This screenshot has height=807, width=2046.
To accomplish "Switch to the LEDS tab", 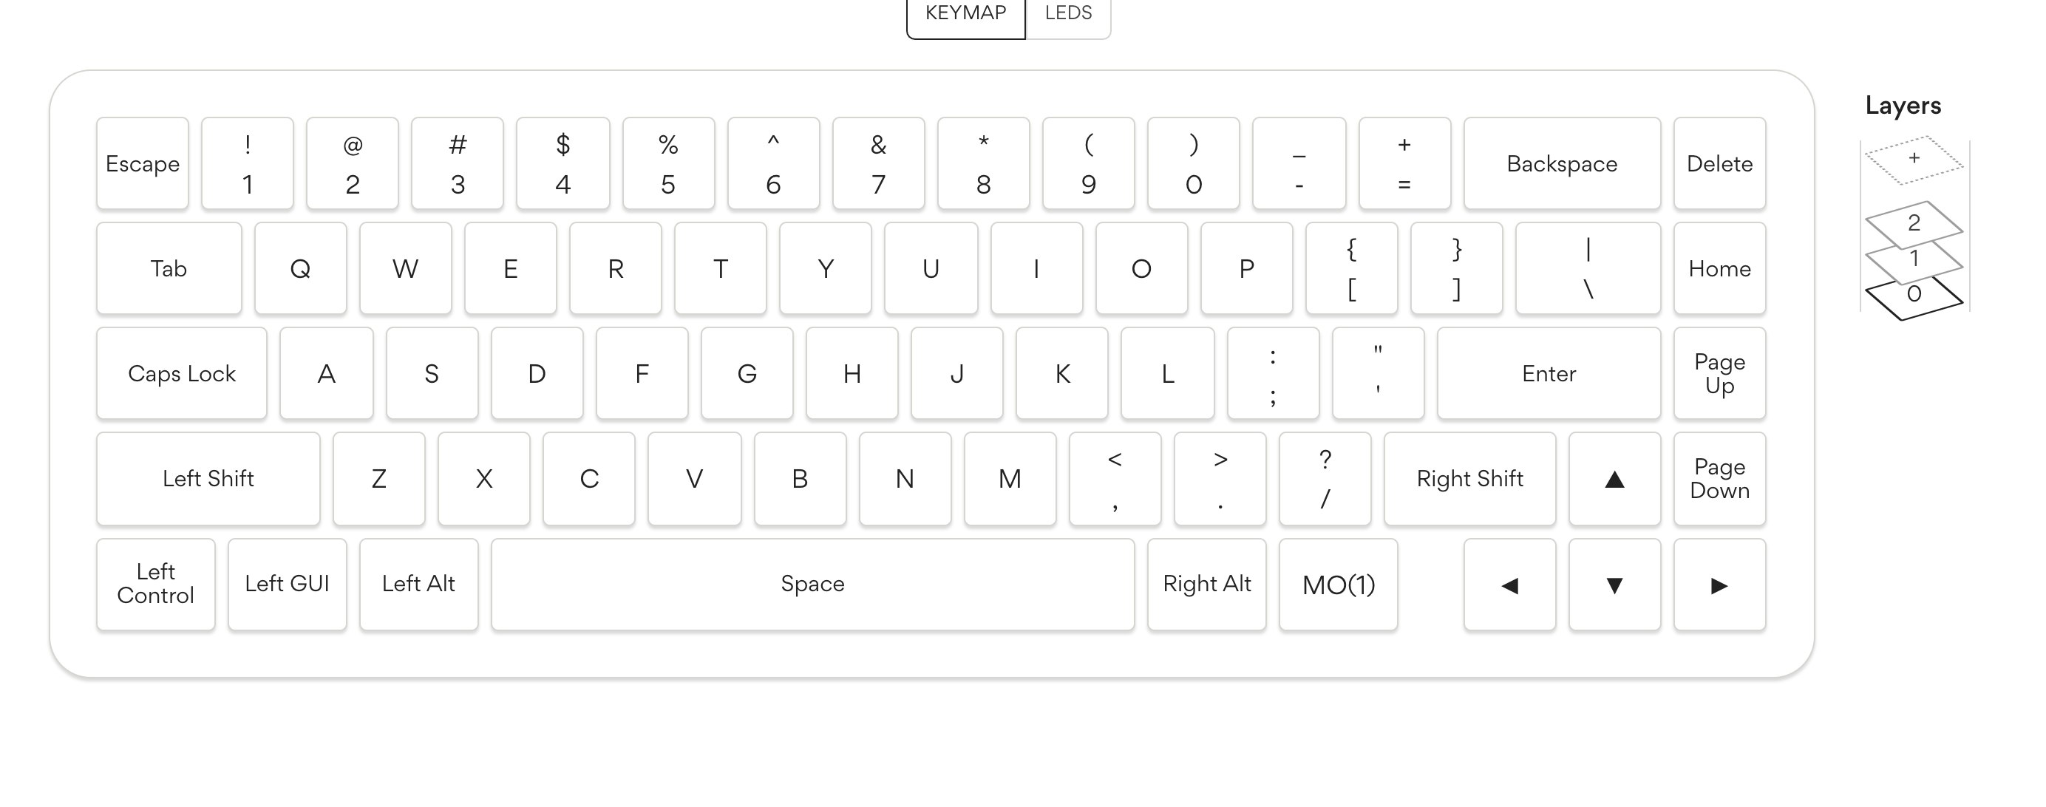I will (1067, 13).
